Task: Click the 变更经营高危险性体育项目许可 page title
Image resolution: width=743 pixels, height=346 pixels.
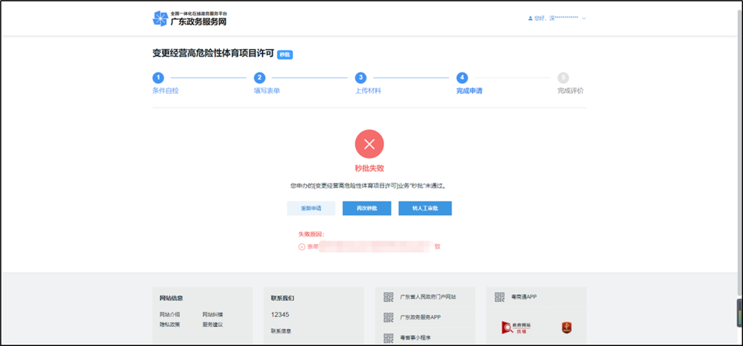Action: click(x=213, y=54)
